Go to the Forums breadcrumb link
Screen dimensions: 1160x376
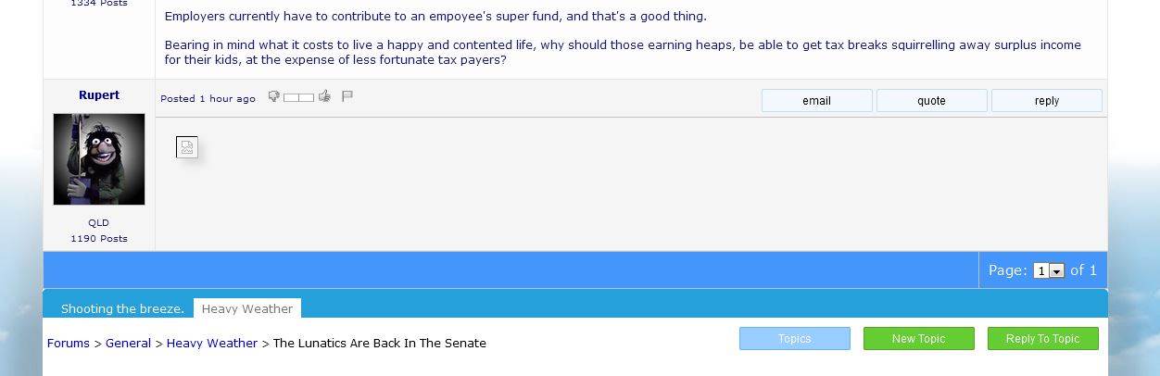click(69, 344)
